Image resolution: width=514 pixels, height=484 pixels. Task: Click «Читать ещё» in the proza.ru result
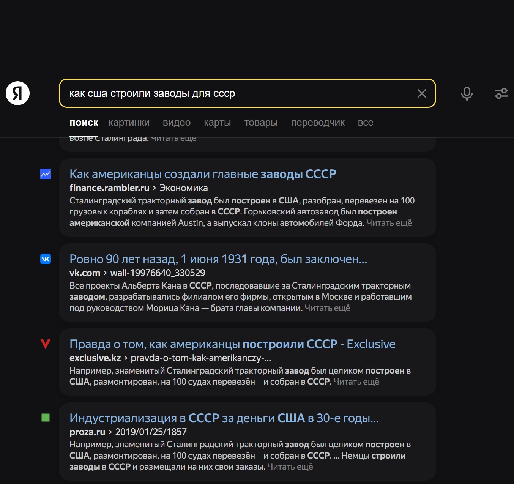pos(290,467)
